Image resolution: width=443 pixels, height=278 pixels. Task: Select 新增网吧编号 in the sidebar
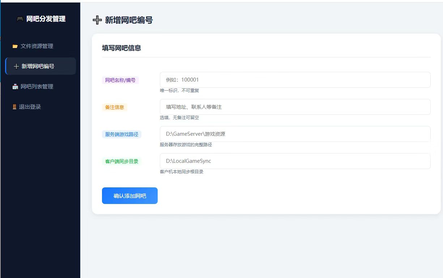coord(41,66)
